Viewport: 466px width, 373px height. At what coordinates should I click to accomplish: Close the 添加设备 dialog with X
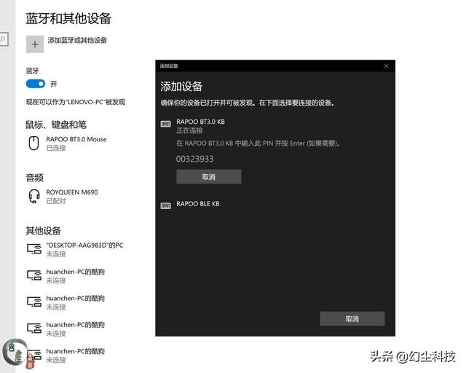pos(387,66)
